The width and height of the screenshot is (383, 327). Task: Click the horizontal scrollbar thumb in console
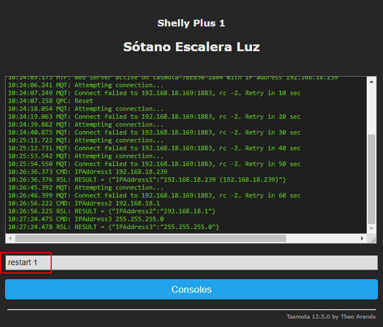point(146,238)
